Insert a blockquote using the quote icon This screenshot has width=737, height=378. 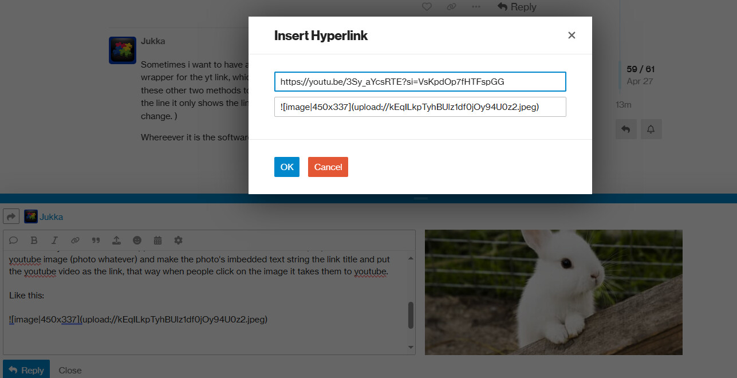pyautogui.click(x=96, y=240)
